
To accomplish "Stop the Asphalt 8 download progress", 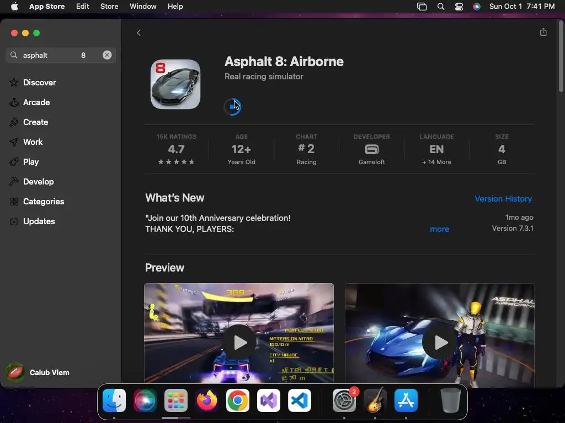I will click(x=232, y=107).
